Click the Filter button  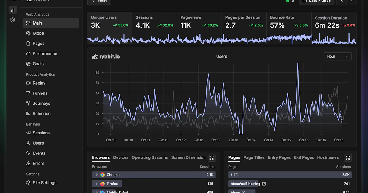[99, 1]
